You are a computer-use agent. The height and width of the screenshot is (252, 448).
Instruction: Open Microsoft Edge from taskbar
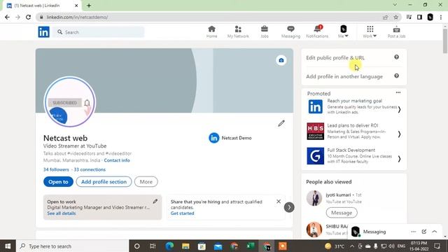point(169,246)
